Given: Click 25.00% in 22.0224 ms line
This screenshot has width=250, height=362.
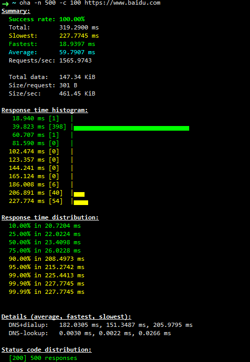Looking at the screenshot, I should [45, 234].
